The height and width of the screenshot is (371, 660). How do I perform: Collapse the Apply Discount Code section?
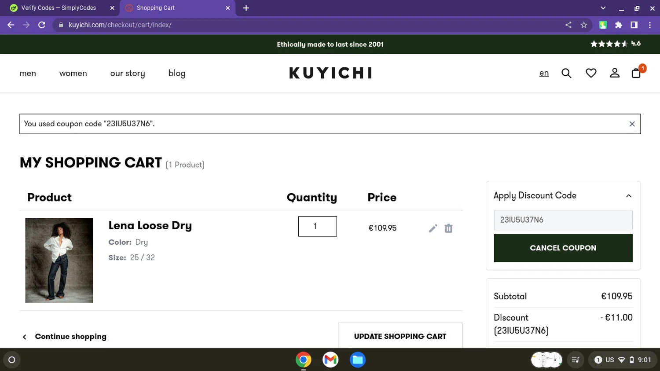tap(629, 196)
